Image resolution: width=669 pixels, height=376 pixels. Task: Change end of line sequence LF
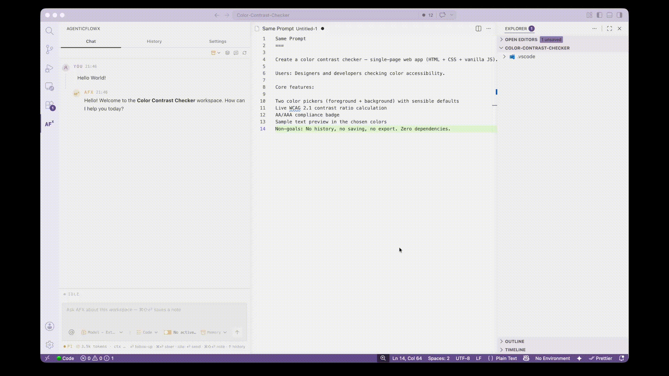pos(479,358)
